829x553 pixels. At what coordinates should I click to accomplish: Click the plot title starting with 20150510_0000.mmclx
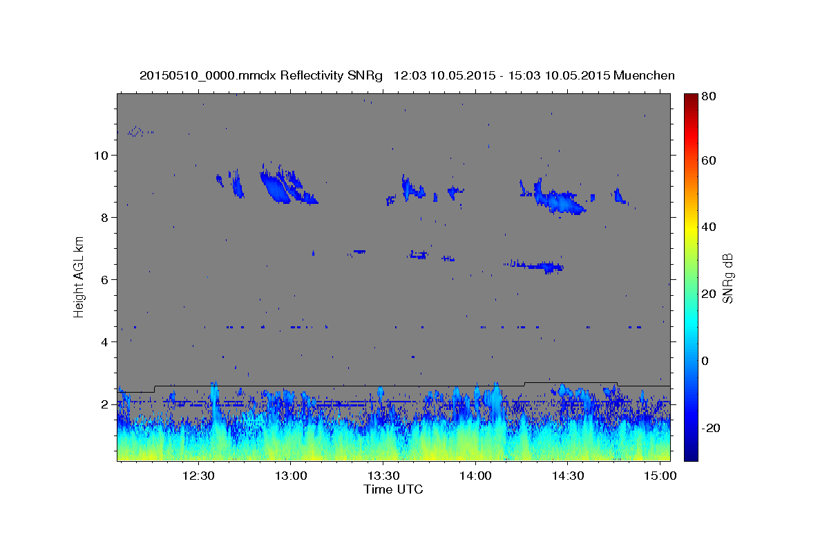(407, 75)
